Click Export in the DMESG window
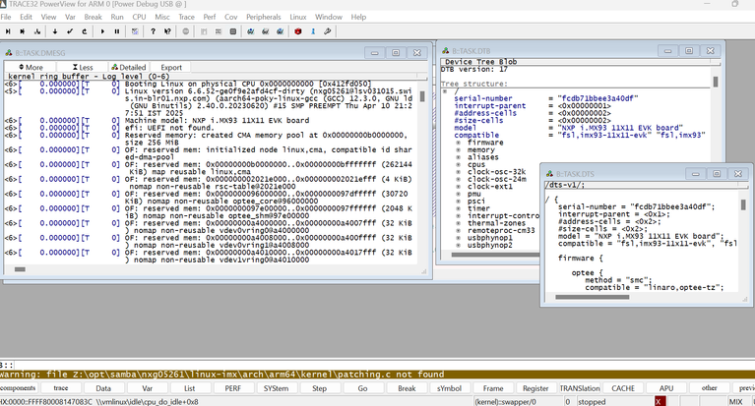This screenshot has height=406, width=755. pos(171,68)
